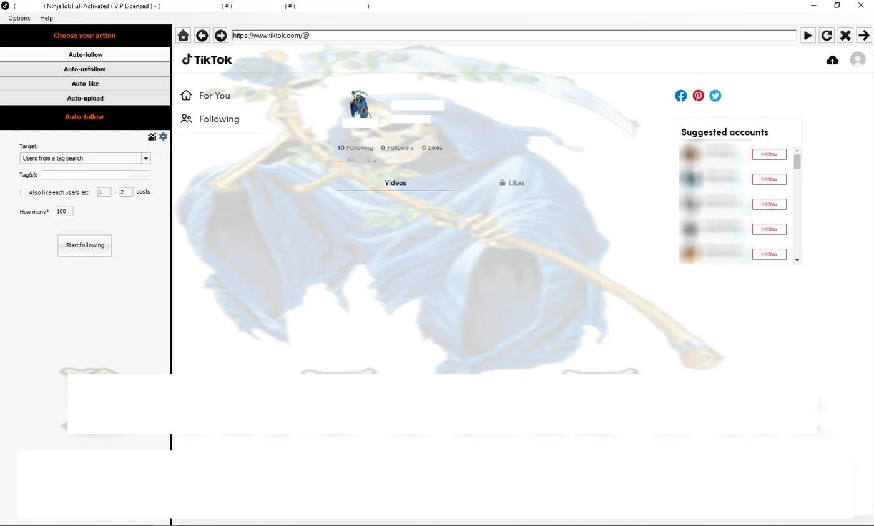Image resolution: width=874 pixels, height=526 pixels.
Task: Click the Suggested accounts scrollbar thumb
Action: 797,162
